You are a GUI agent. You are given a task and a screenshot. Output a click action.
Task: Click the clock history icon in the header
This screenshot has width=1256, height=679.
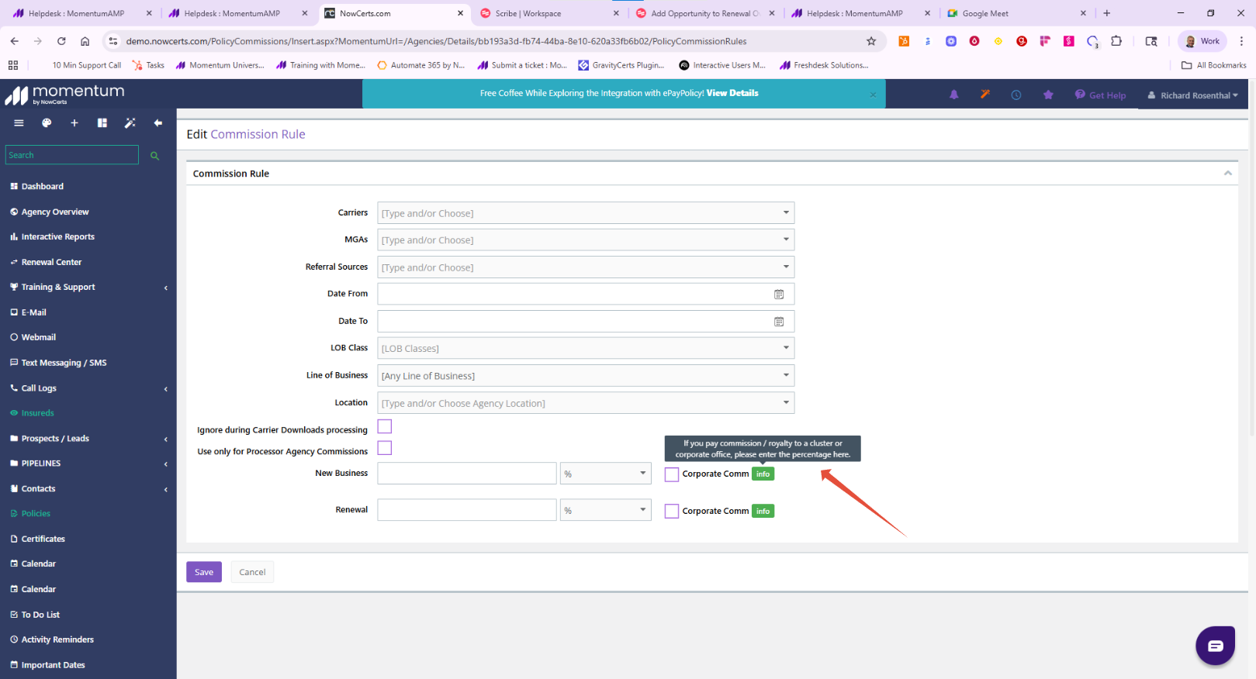pyautogui.click(x=1016, y=95)
